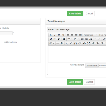Click top Cancel button
Image resolution: width=106 pixels, height=106 pixels.
pyautogui.click(x=89, y=14)
